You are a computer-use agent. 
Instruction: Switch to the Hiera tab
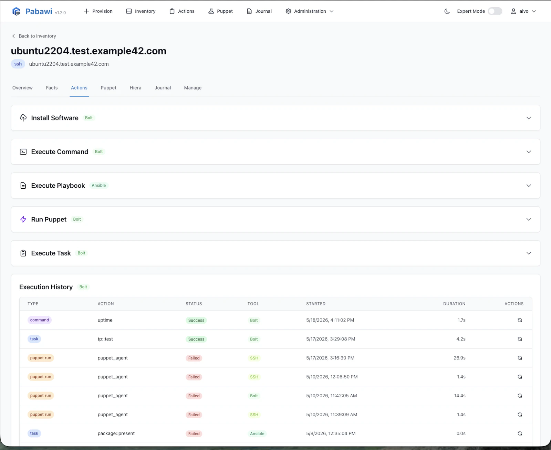click(135, 88)
